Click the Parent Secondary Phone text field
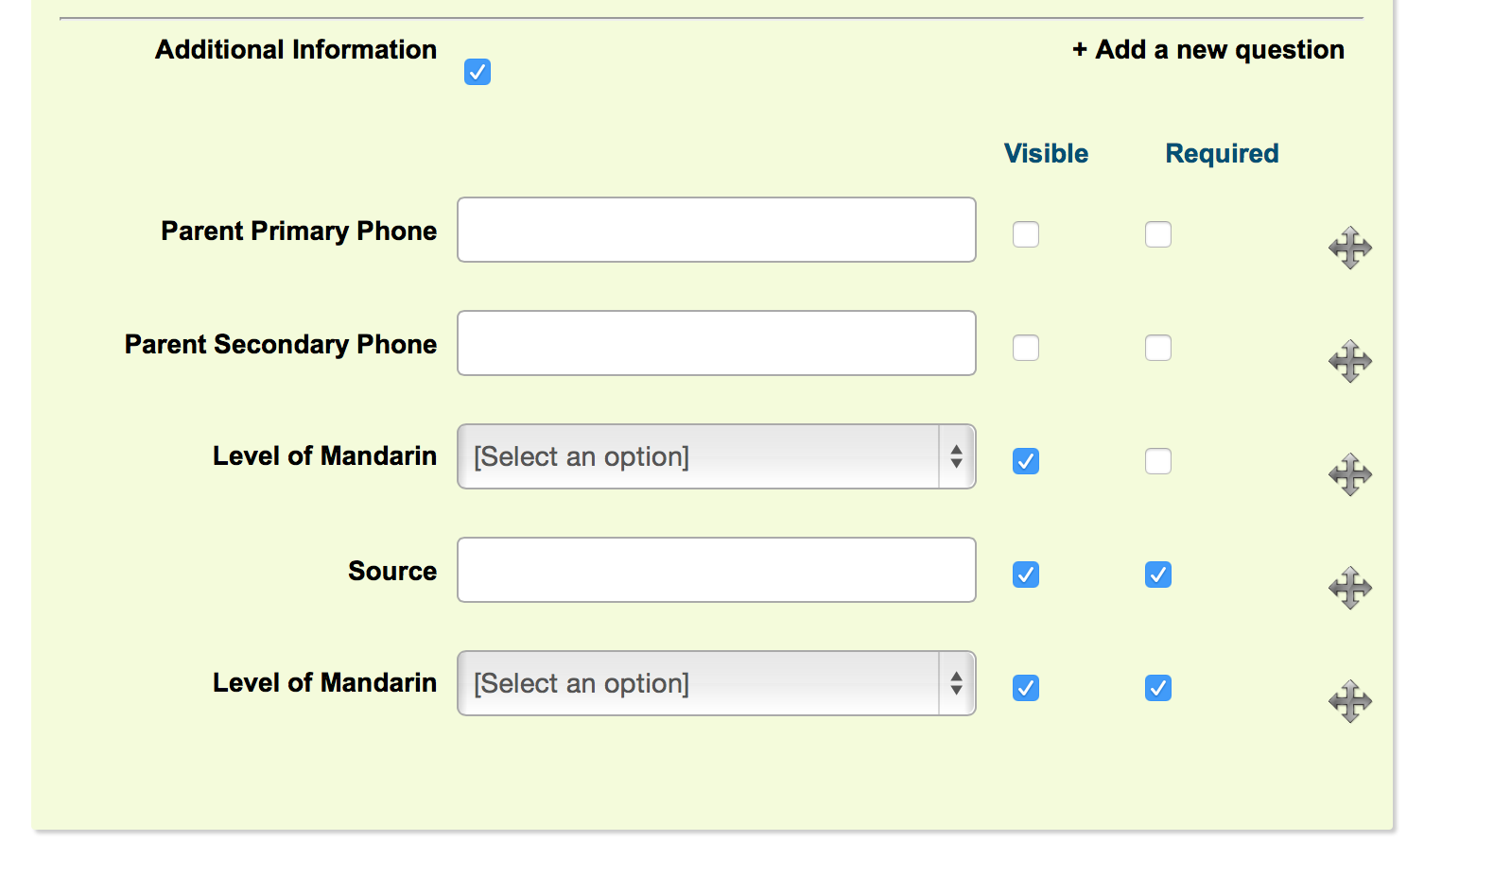Viewport: 1511px width, 875px height. (x=716, y=343)
